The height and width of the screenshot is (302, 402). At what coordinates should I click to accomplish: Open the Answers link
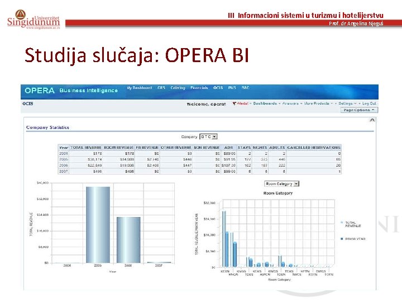[x=290, y=103]
